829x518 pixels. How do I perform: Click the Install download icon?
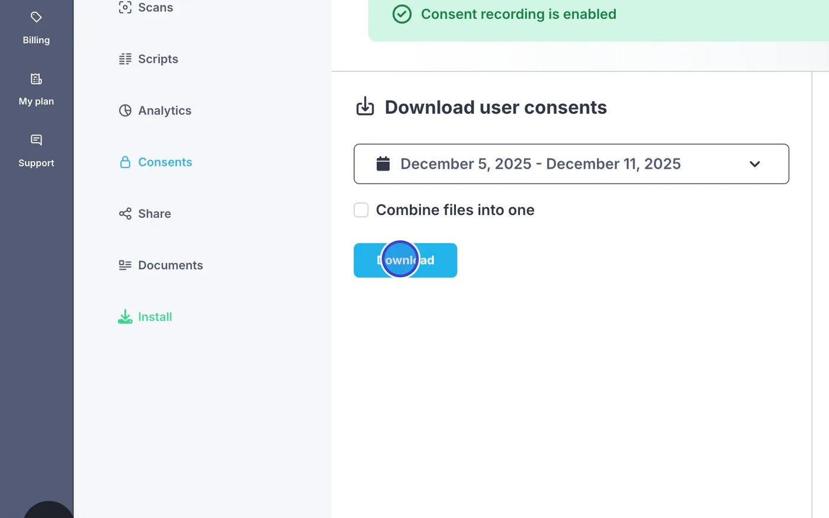125,317
